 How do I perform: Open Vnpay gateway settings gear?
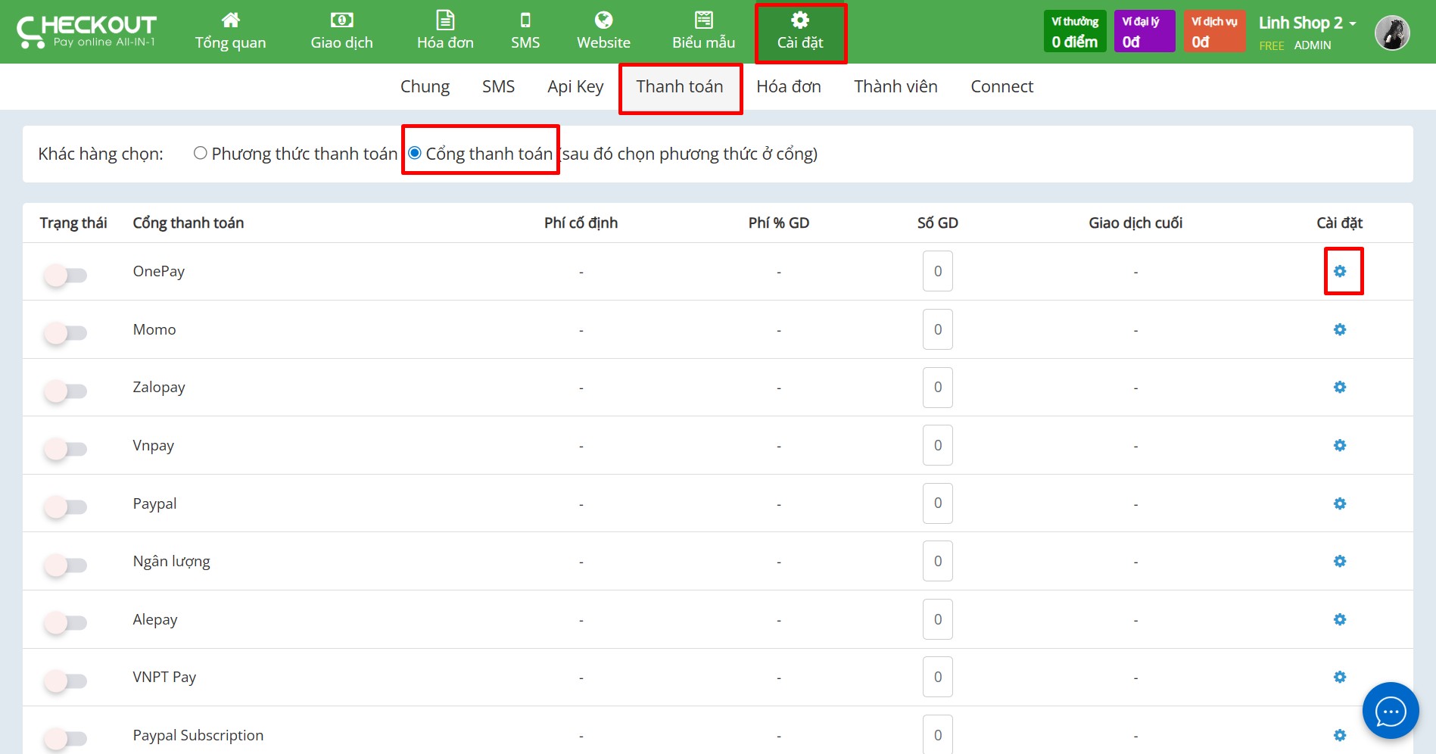[x=1340, y=445]
